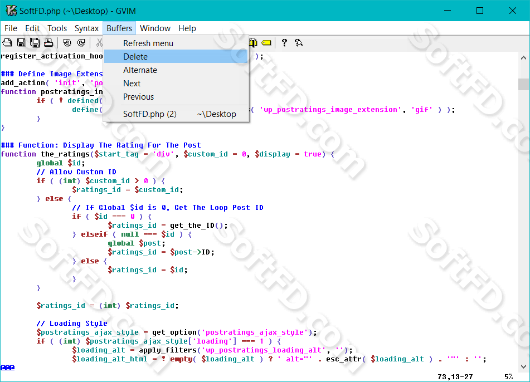
Task: Select Delete in the Buffers menu
Action: pyautogui.click(x=176, y=56)
